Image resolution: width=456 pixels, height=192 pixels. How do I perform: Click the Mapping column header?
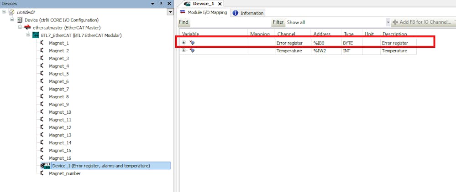tap(262, 34)
